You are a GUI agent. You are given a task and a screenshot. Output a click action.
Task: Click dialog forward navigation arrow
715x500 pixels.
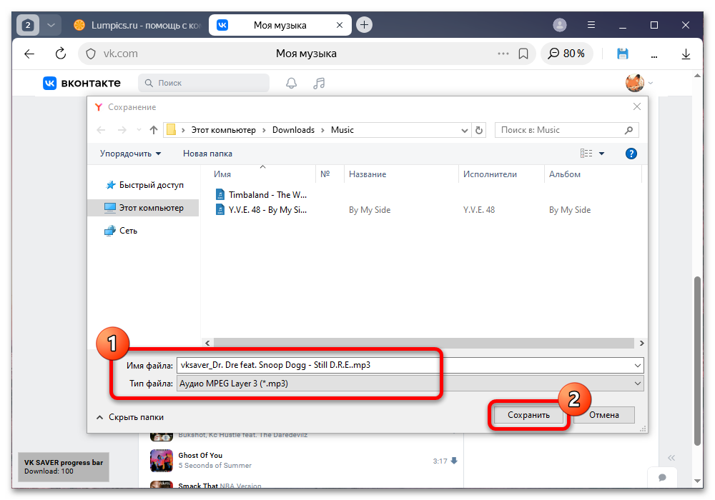click(x=122, y=130)
